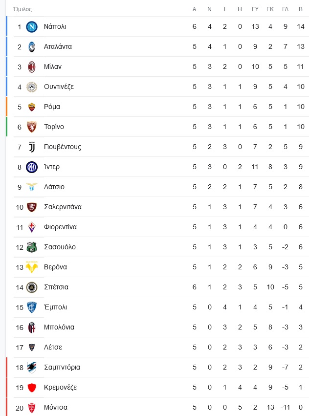This screenshot has width=309, height=416.
Task: Click the Β points column header
Action: pyautogui.click(x=301, y=9)
